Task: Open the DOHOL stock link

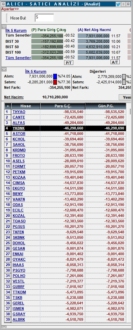Action: tap(19, 243)
